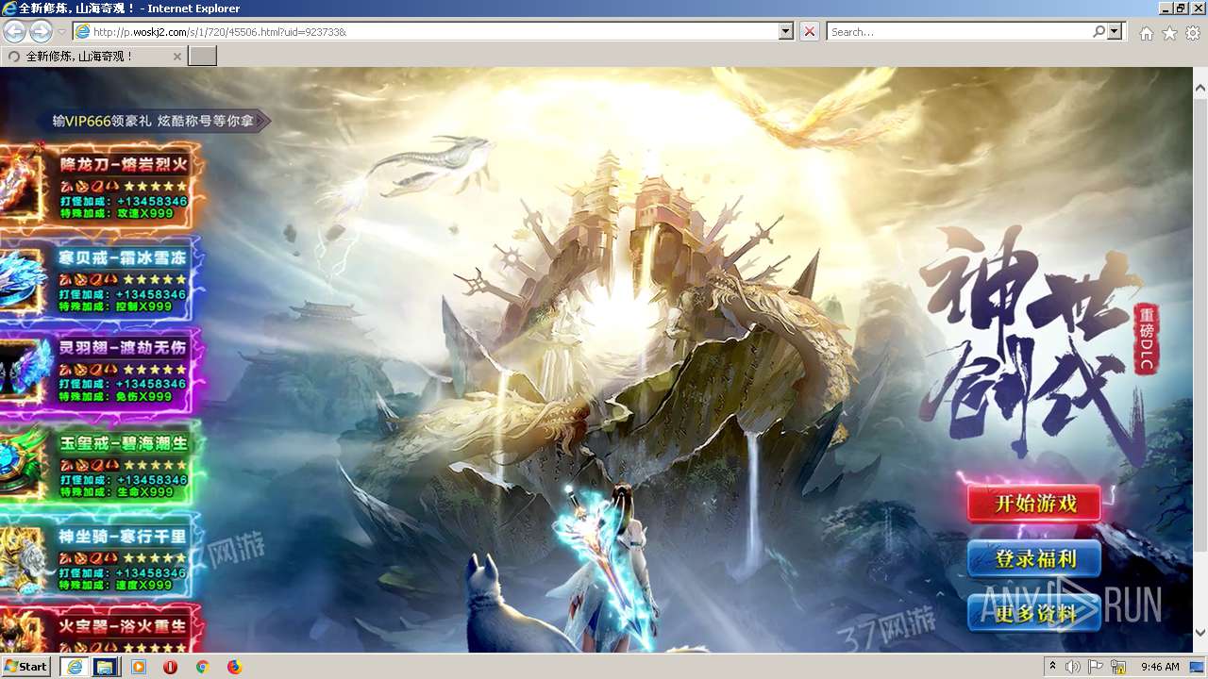Run search with the magnifier icon

1099,31
